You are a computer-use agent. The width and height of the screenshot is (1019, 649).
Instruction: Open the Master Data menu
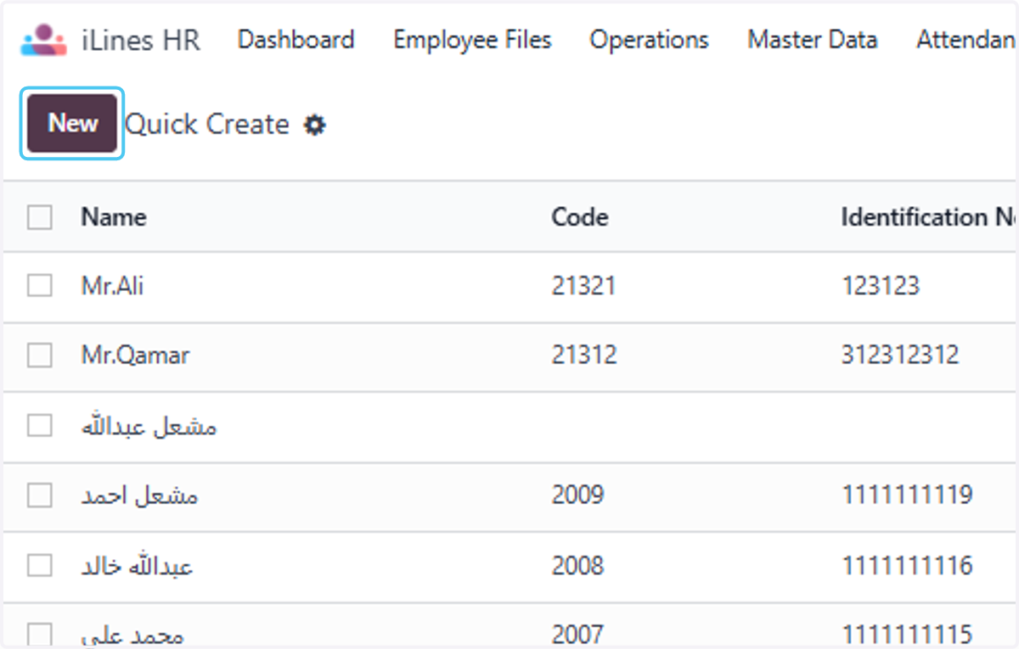(x=813, y=40)
